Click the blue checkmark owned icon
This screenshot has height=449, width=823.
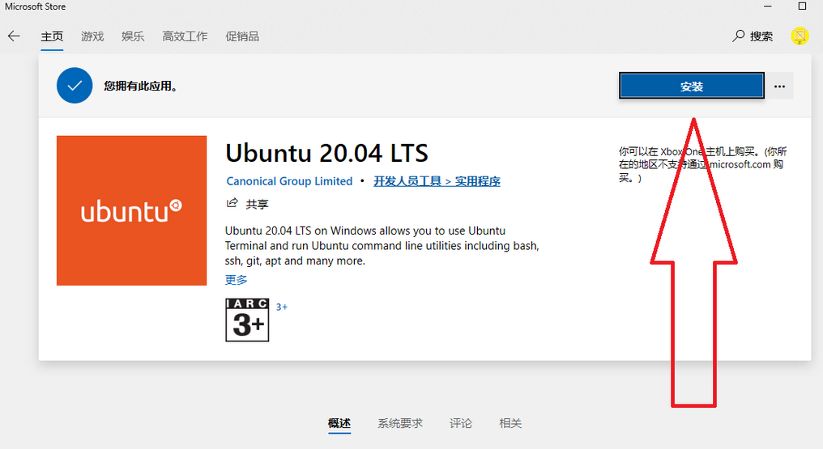click(75, 86)
